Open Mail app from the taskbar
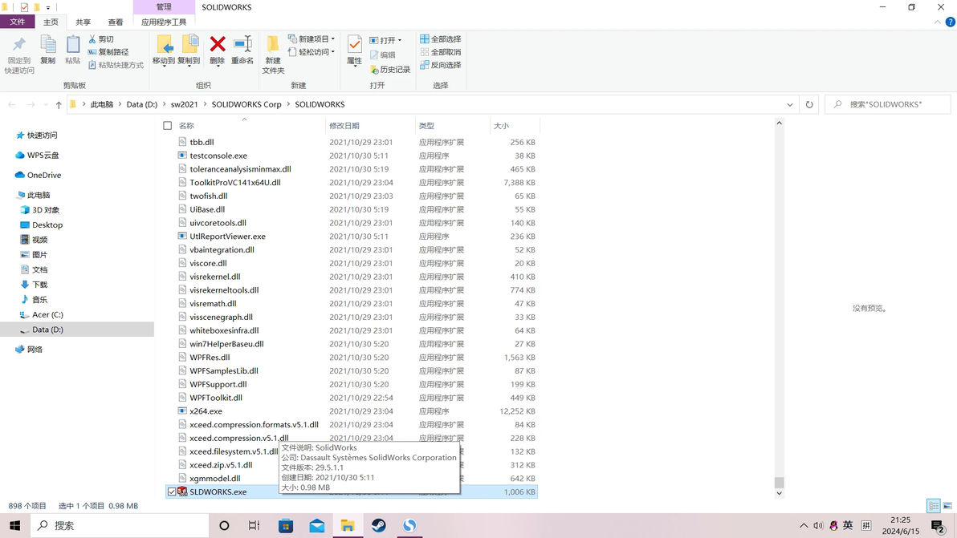The image size is (957, 538). coord(317,525)
